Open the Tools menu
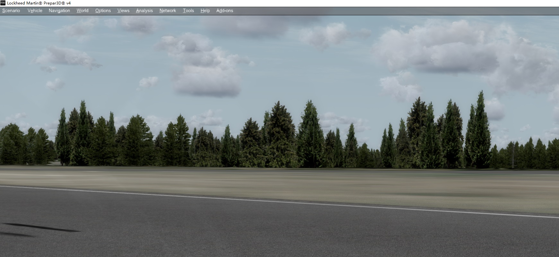 click(x=188, y=11)
